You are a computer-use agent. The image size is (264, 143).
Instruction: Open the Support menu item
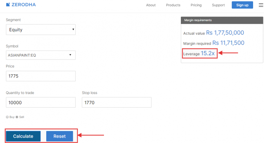point(218,5)
